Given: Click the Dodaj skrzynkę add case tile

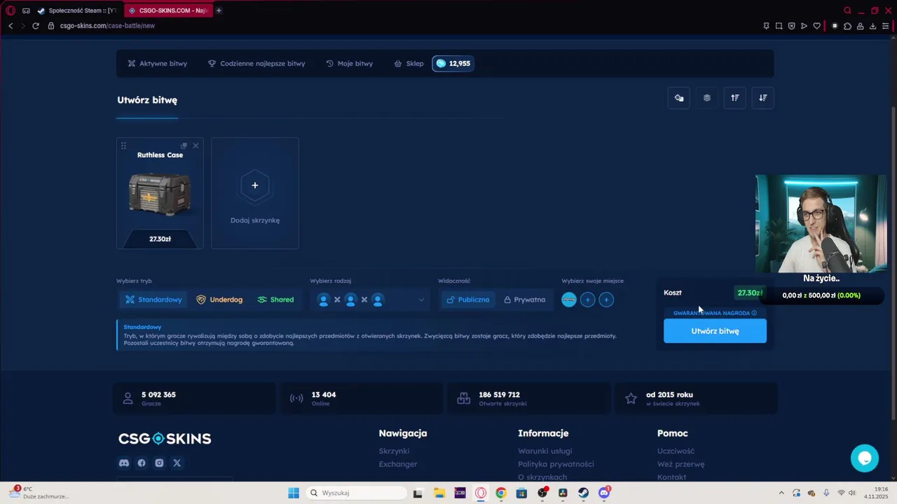Looking at the screenshot, I should pyautogui.click(x=255, y=193).
